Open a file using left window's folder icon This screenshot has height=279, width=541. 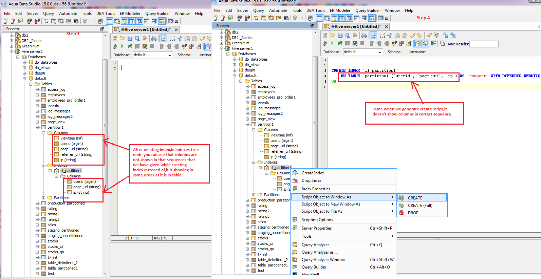122,38
